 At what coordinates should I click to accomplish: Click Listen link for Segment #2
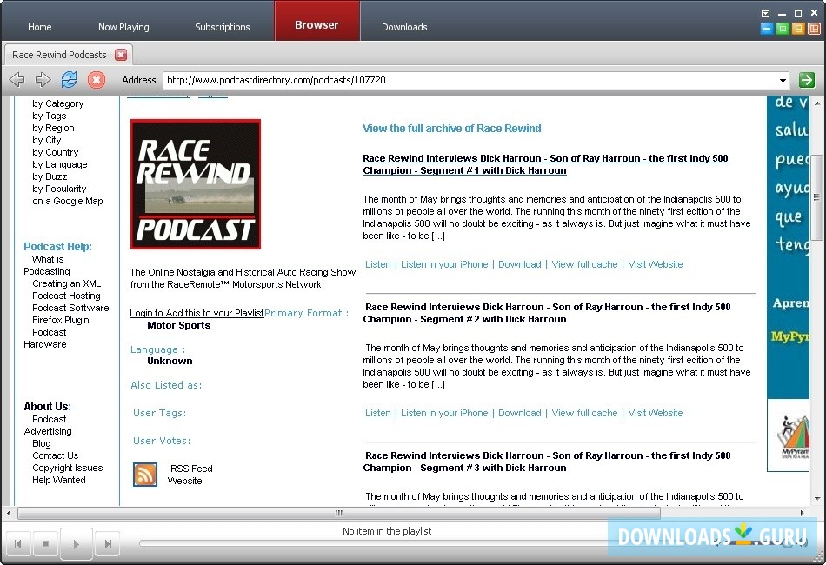click(378, 413)
